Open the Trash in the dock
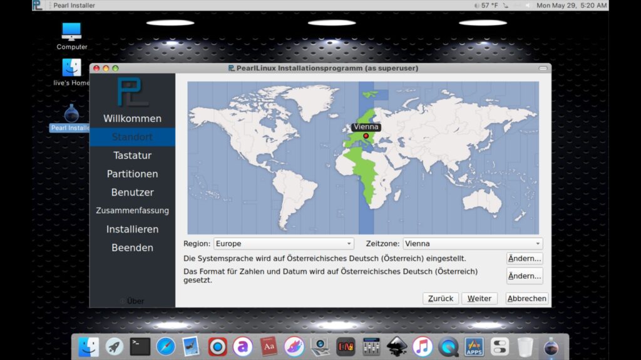The width and height of the screenshot is (641, 360). coord(525,347)
